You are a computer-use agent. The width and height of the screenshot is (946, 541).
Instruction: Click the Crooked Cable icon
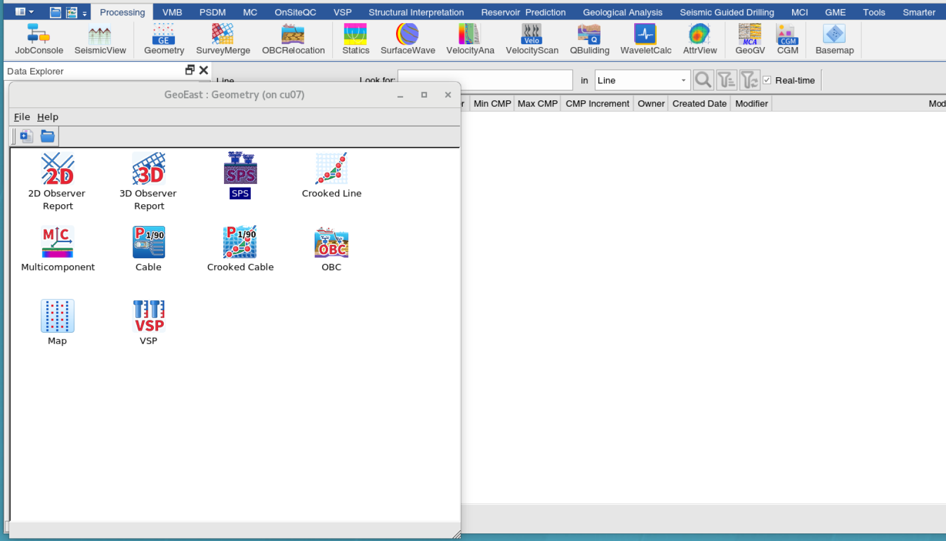(240, 243)
